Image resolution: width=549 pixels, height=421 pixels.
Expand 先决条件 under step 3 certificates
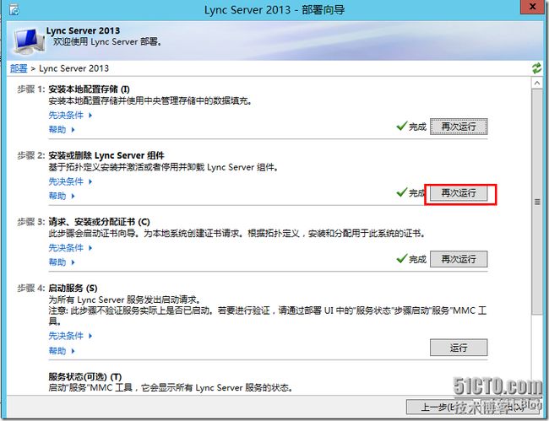[x=70, y=248]
